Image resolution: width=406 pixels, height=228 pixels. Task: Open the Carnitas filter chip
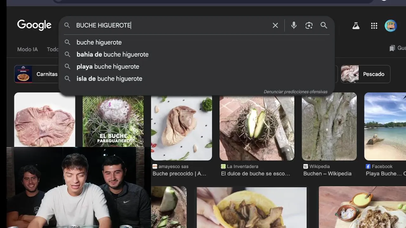pos(36,74)
